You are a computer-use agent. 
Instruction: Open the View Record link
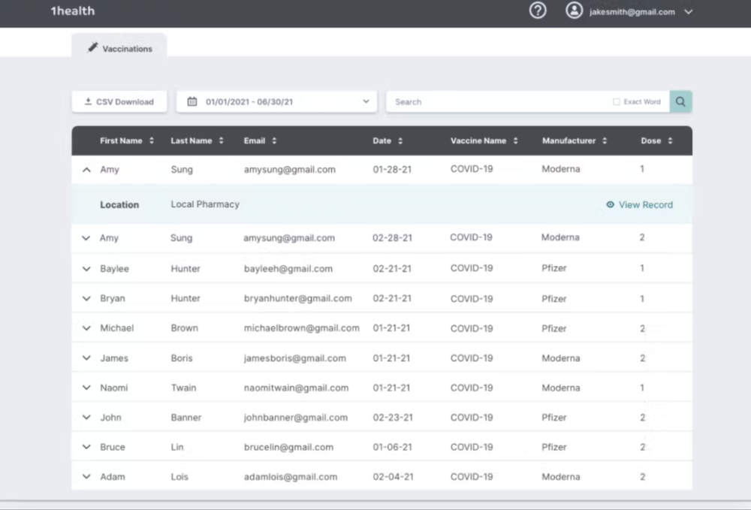[639, 204]
